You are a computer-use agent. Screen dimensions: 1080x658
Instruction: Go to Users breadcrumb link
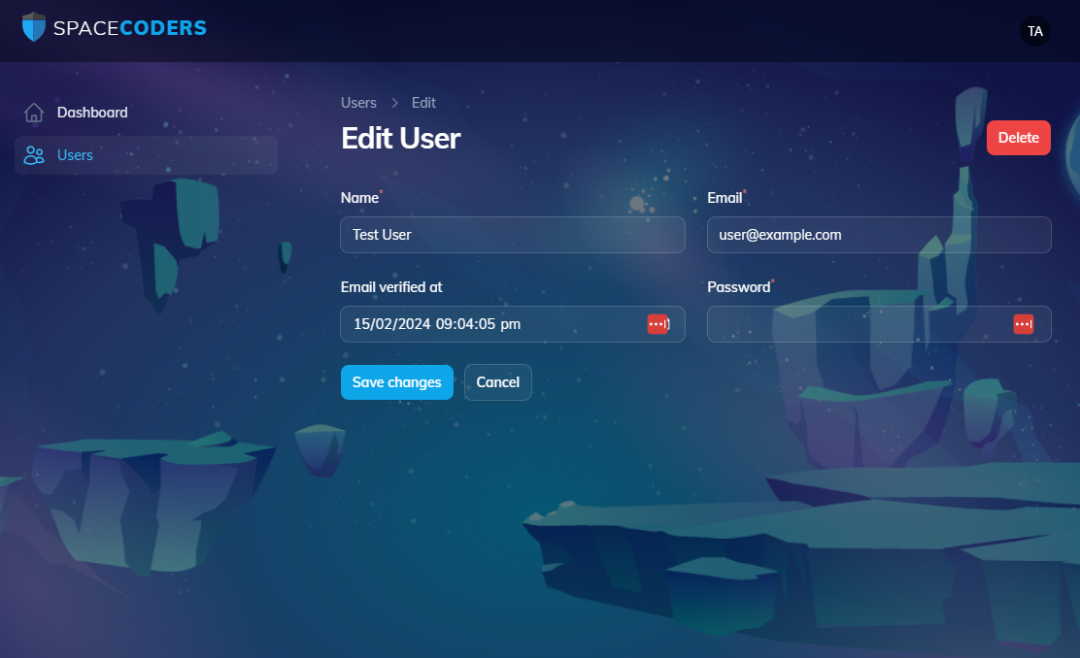pos(358,103)
